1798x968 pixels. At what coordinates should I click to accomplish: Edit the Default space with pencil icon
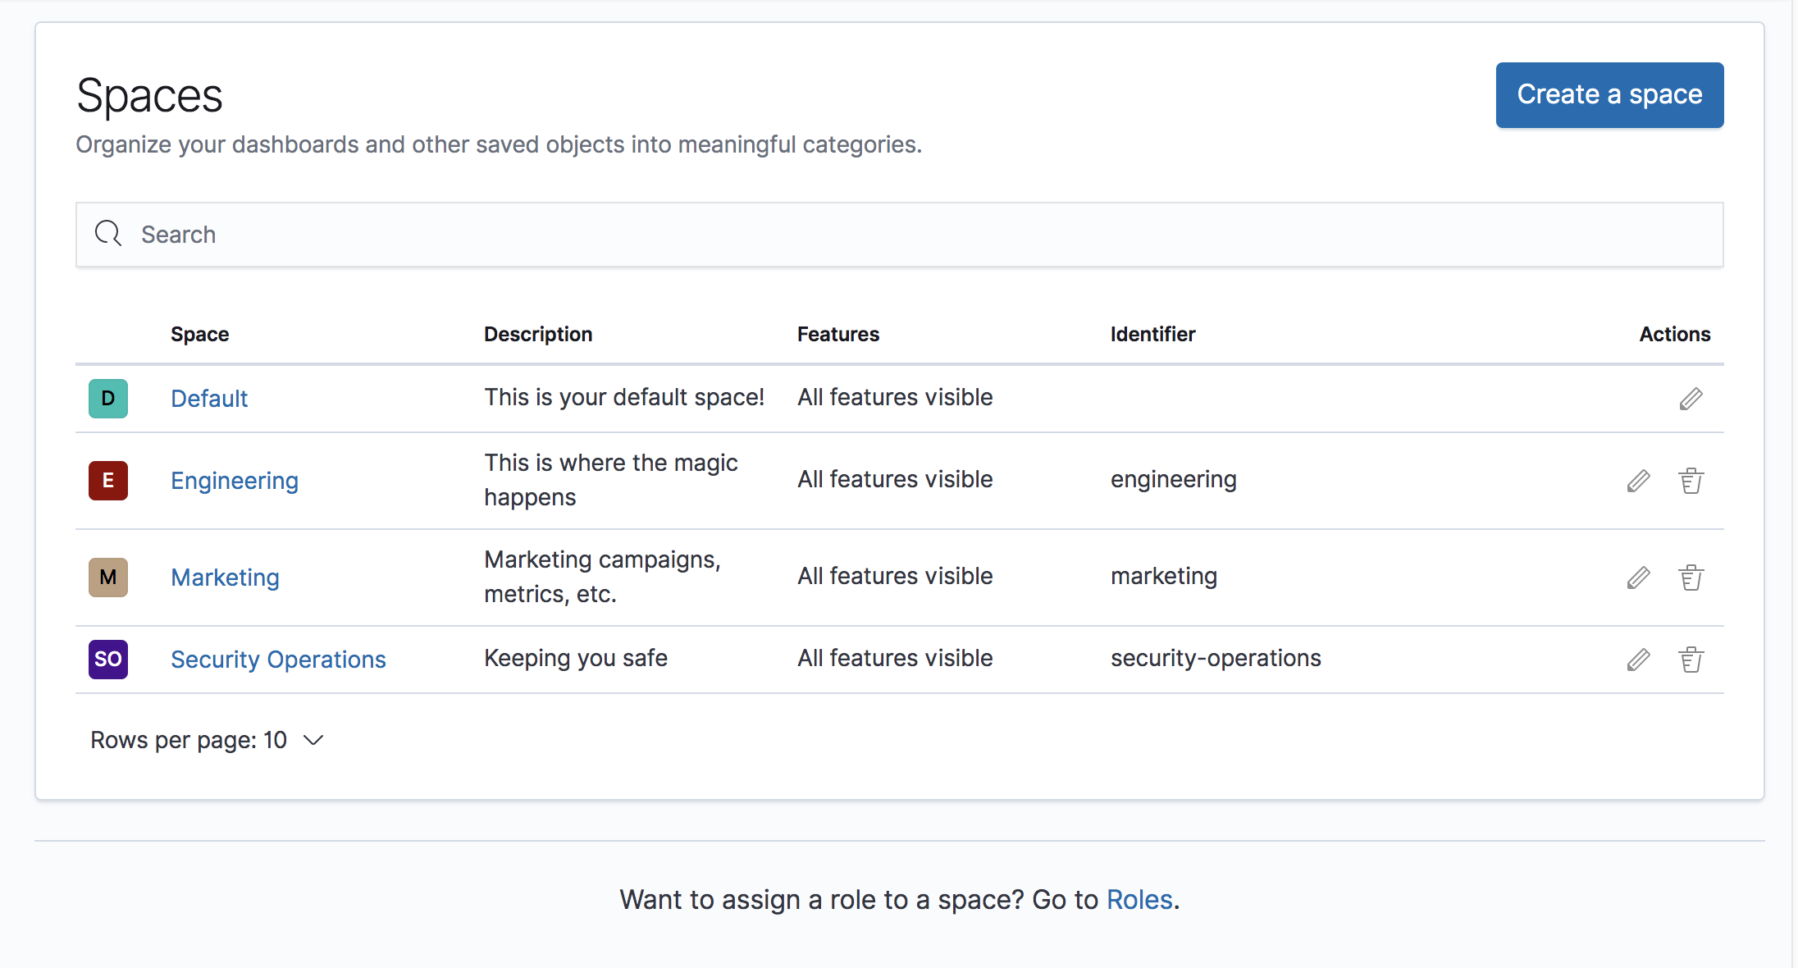(1691, 399)
